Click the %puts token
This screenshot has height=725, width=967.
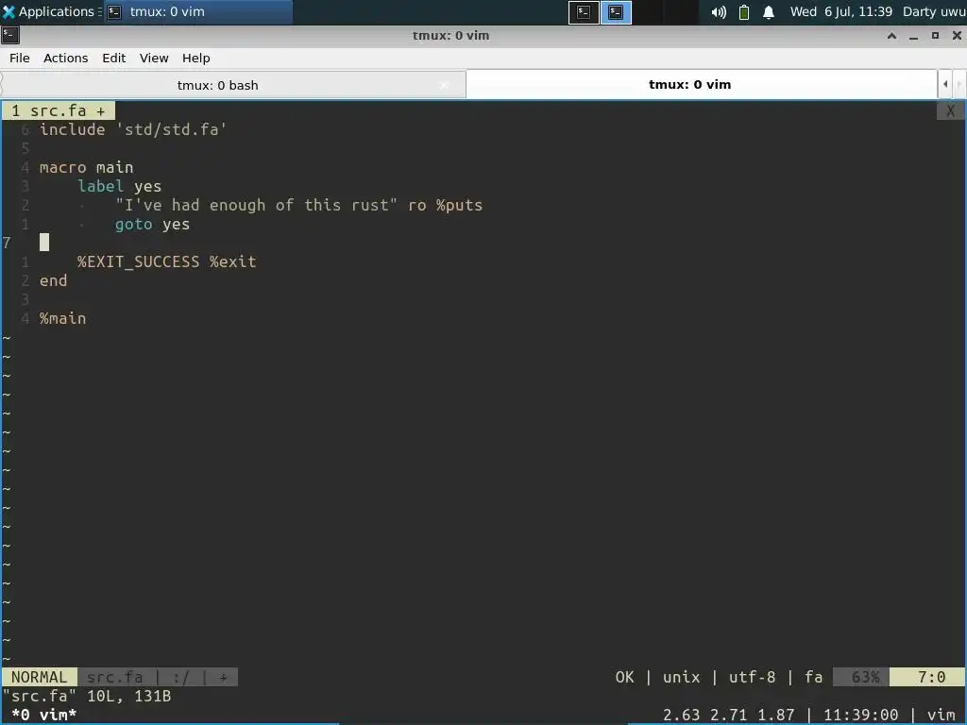(x=459, y=205)
